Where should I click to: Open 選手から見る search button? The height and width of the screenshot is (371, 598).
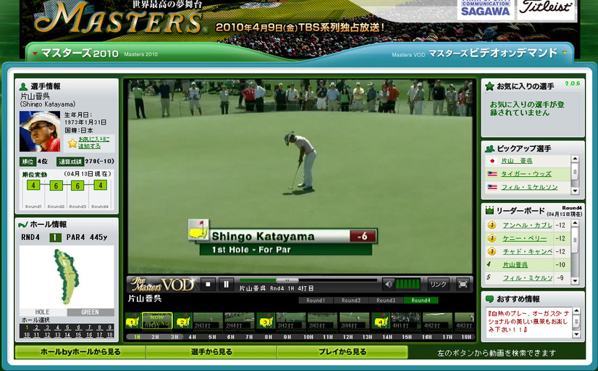tap(211, 352)
